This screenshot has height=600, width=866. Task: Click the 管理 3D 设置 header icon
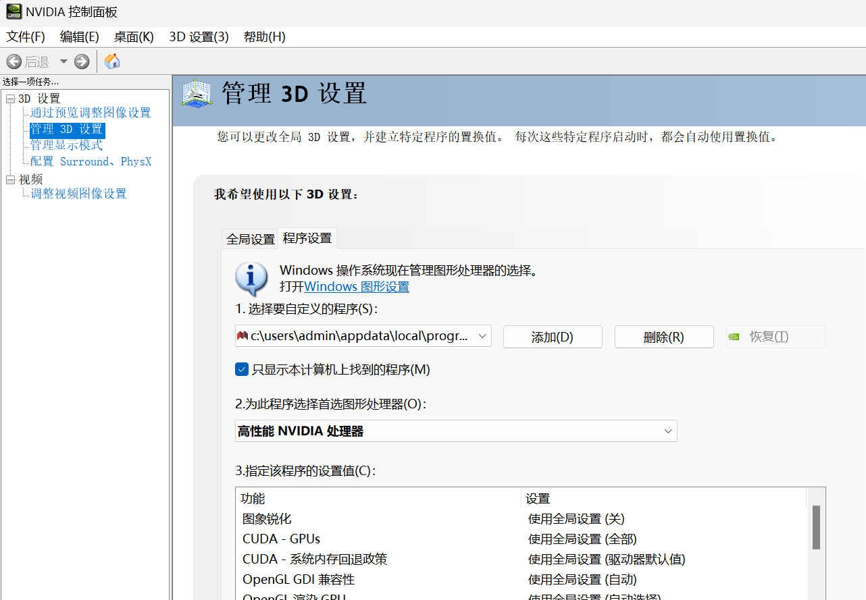(197, 94)
